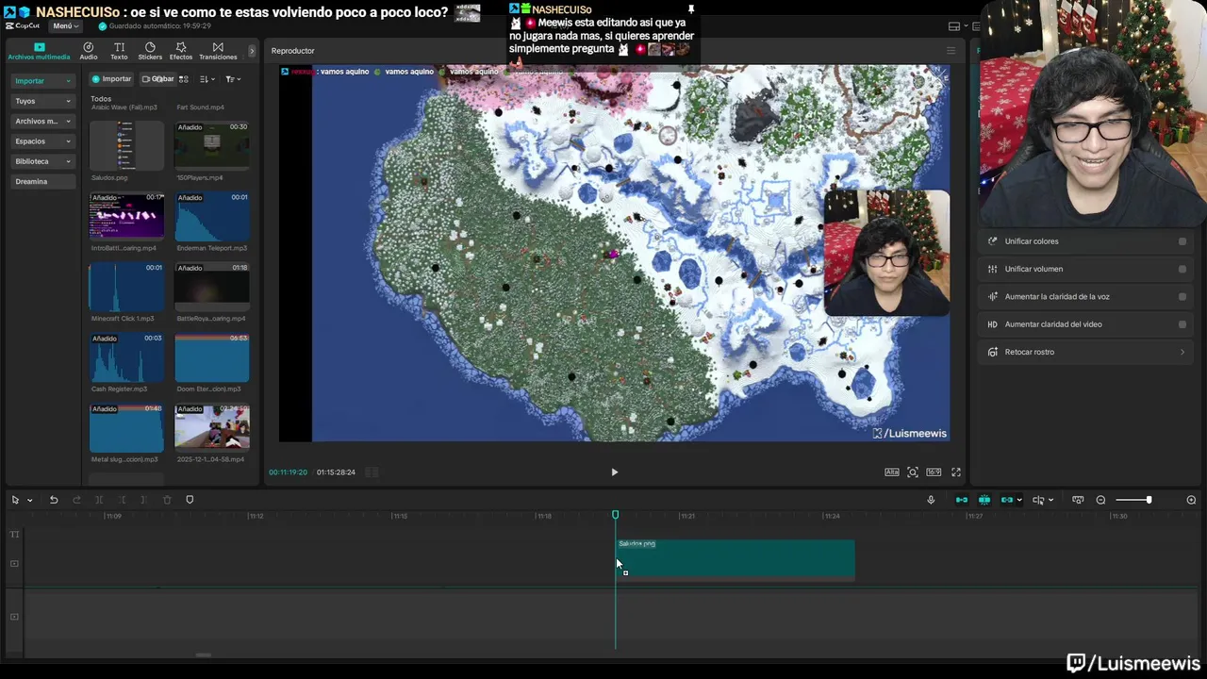Click the Importar button with plus icon
This screenshot has width=1207, height=679.
(x=111, y=79)
